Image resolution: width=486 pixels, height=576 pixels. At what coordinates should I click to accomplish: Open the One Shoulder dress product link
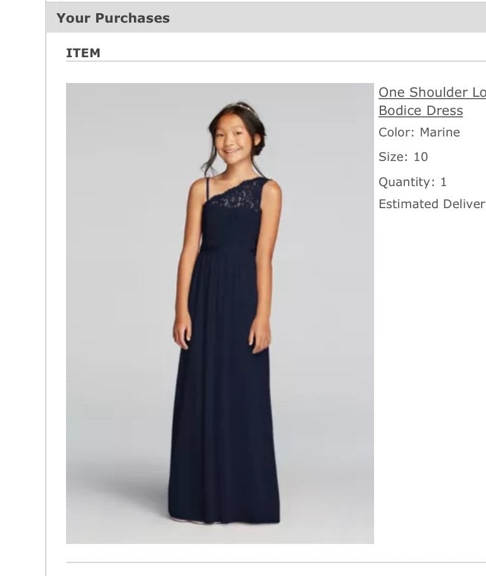coord(432,101)
